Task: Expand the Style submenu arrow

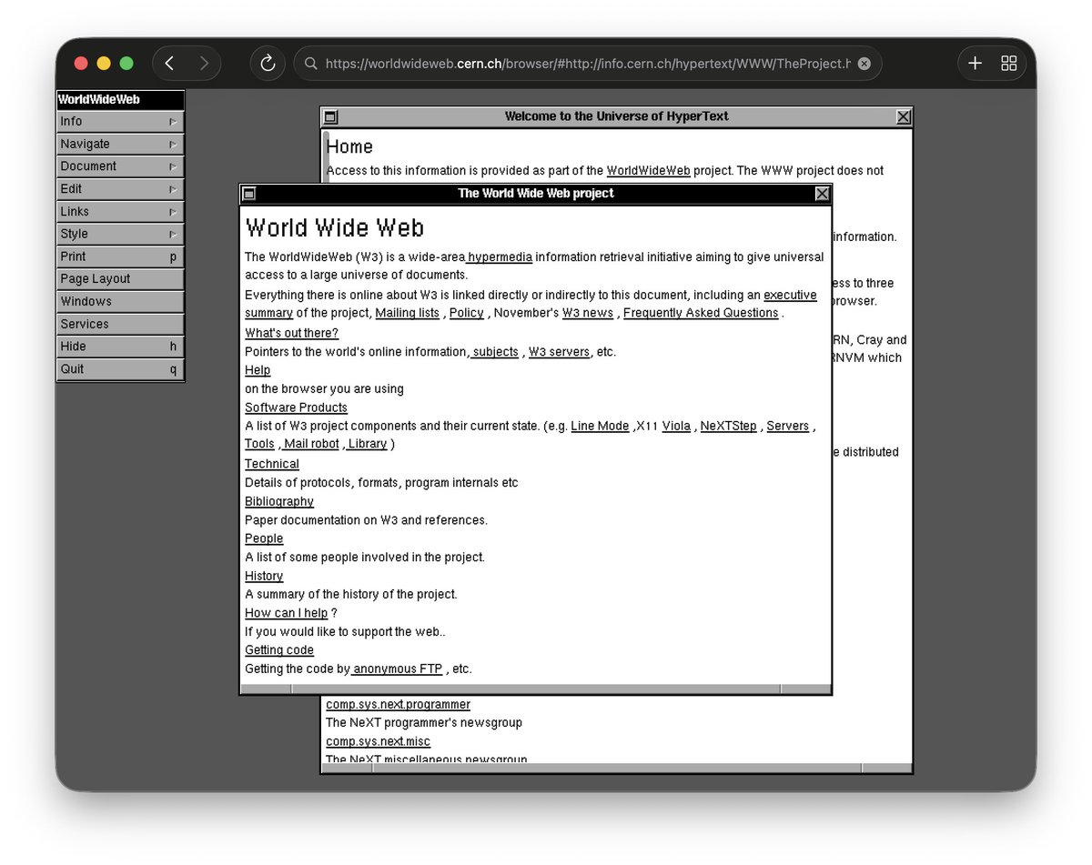Action: tap(173, 235)
